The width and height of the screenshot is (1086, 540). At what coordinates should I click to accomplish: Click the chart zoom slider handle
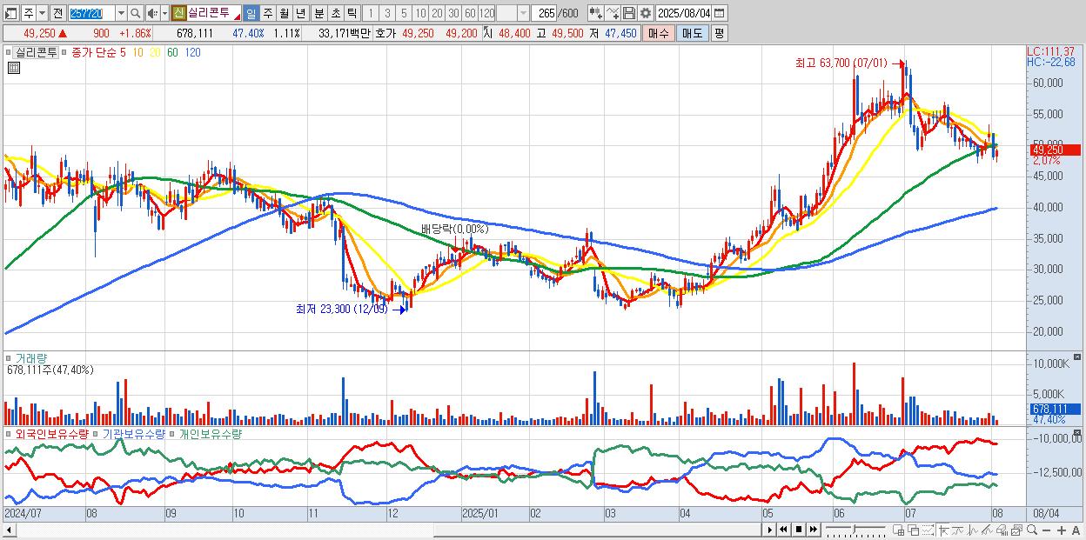click(x=854, y=529)
